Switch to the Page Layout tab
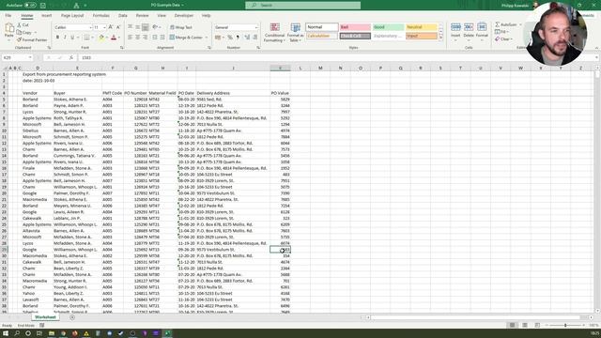Viewport: 601px width, 338px height. [x=72, y=15]
